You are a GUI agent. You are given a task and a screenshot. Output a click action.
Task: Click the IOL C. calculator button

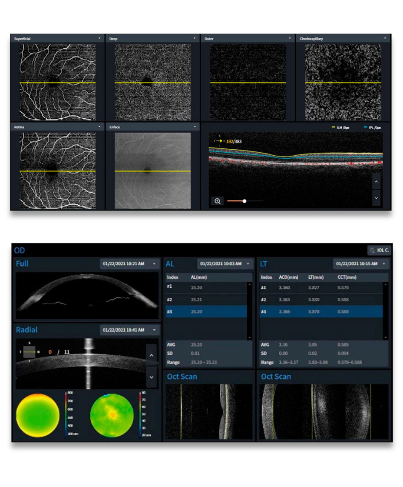(x=378, y=250)
